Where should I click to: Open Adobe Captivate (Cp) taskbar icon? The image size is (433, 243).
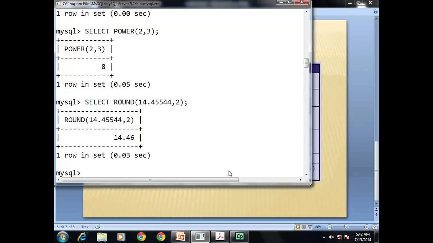click(x=240, y=237)
